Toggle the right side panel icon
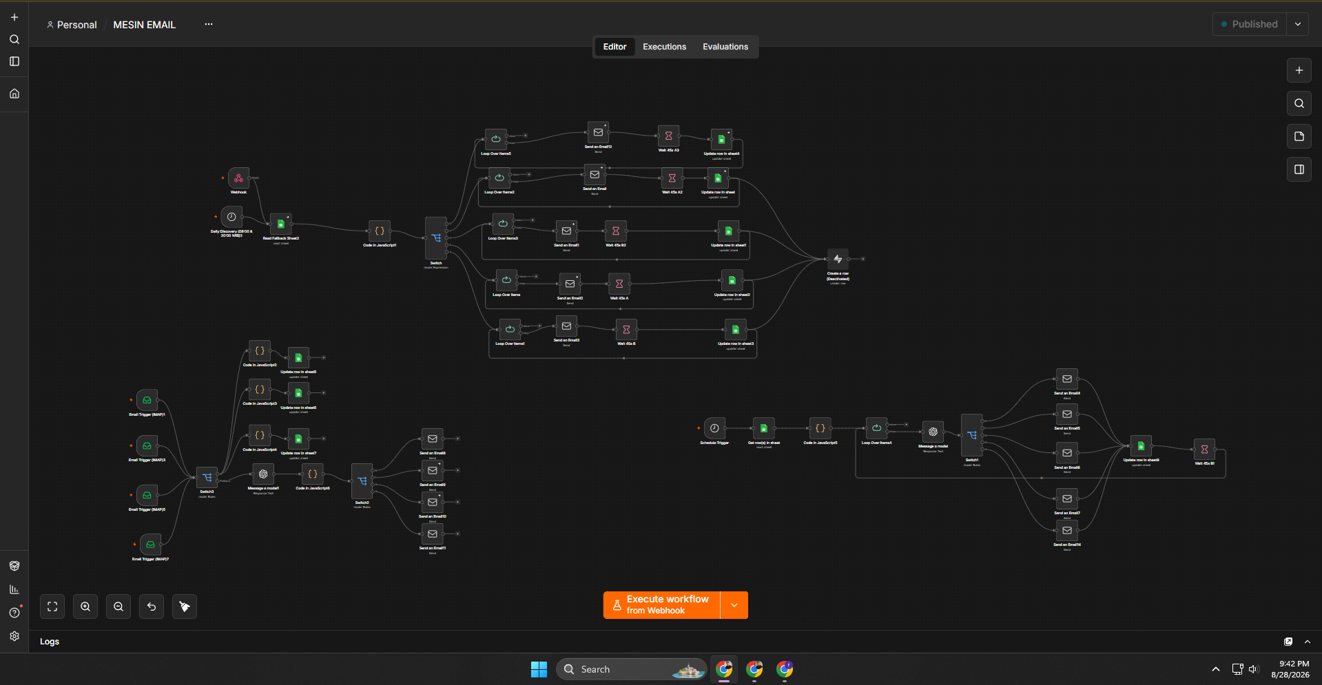Image resolution: width=1322 pixels, height=685 pixels. click(1299, 169)
